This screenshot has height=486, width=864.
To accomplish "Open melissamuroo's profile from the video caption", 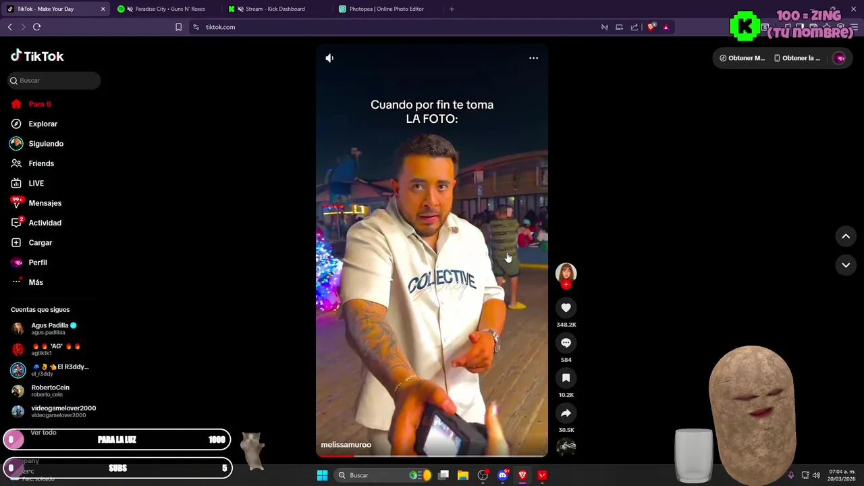I will 346,445.
